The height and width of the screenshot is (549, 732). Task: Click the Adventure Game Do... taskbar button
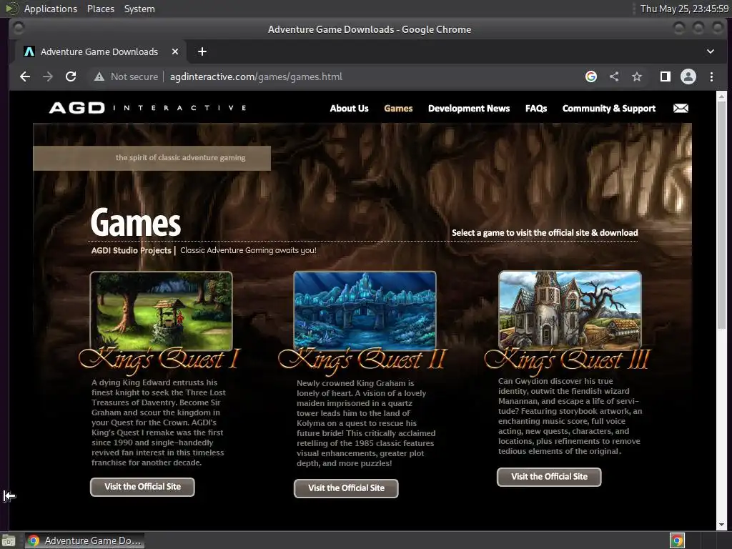point(84,540)
